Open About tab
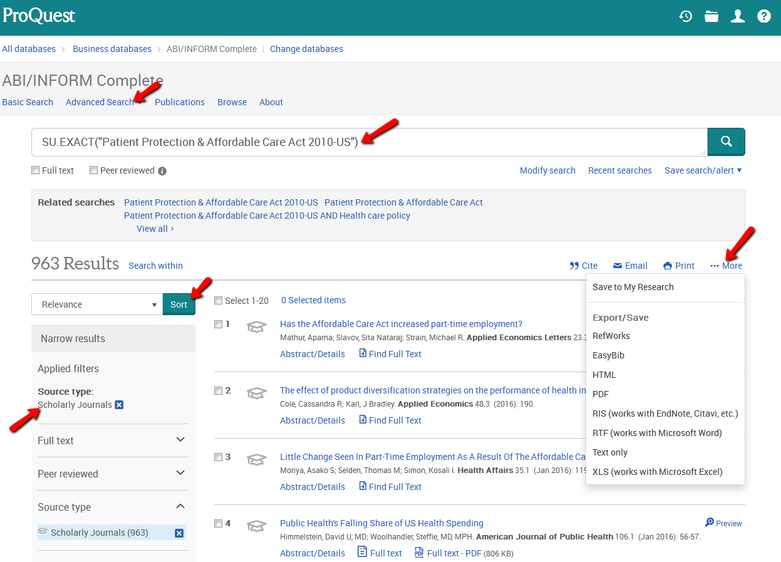This screenshot has height=562, width=781. 271,102
